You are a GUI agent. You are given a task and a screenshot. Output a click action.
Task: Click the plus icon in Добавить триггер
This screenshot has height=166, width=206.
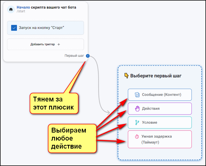point(59,44)
